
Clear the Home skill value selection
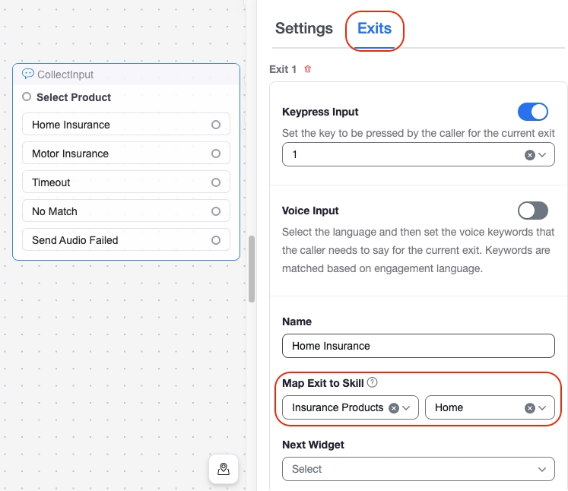pyautogui.click(x=529, y=407)
